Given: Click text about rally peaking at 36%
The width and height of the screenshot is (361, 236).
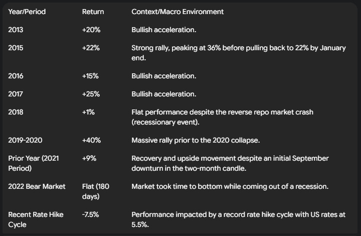Looking at the screenshot, I should pyautogui.click(x=239, y=53).
